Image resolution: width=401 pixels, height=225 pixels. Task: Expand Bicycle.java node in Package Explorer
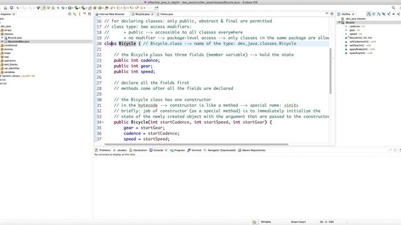tap(3, 37)
